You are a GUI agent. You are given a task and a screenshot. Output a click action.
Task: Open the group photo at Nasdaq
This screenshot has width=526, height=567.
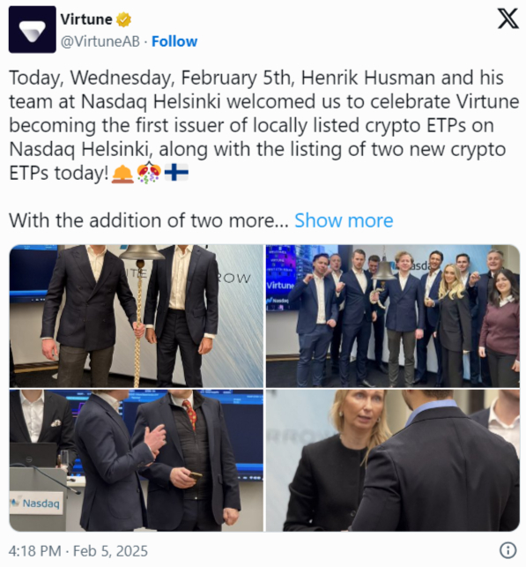[x=393, y=316]
